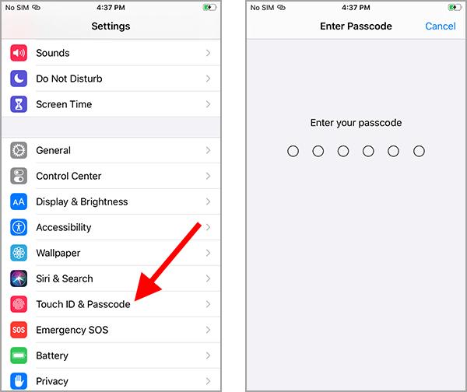Tap the Siri & Search icon
Image resolution: width=467 pixels, height=392 pixels.
point(19,278)
